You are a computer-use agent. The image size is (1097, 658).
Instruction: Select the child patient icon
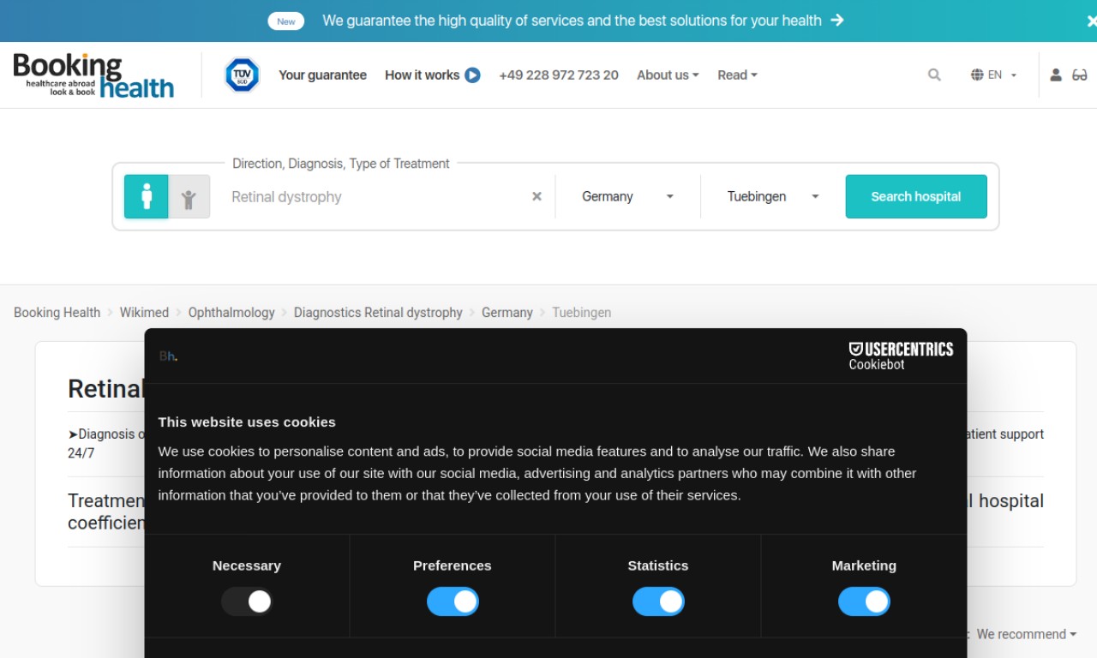click(189, 196)
